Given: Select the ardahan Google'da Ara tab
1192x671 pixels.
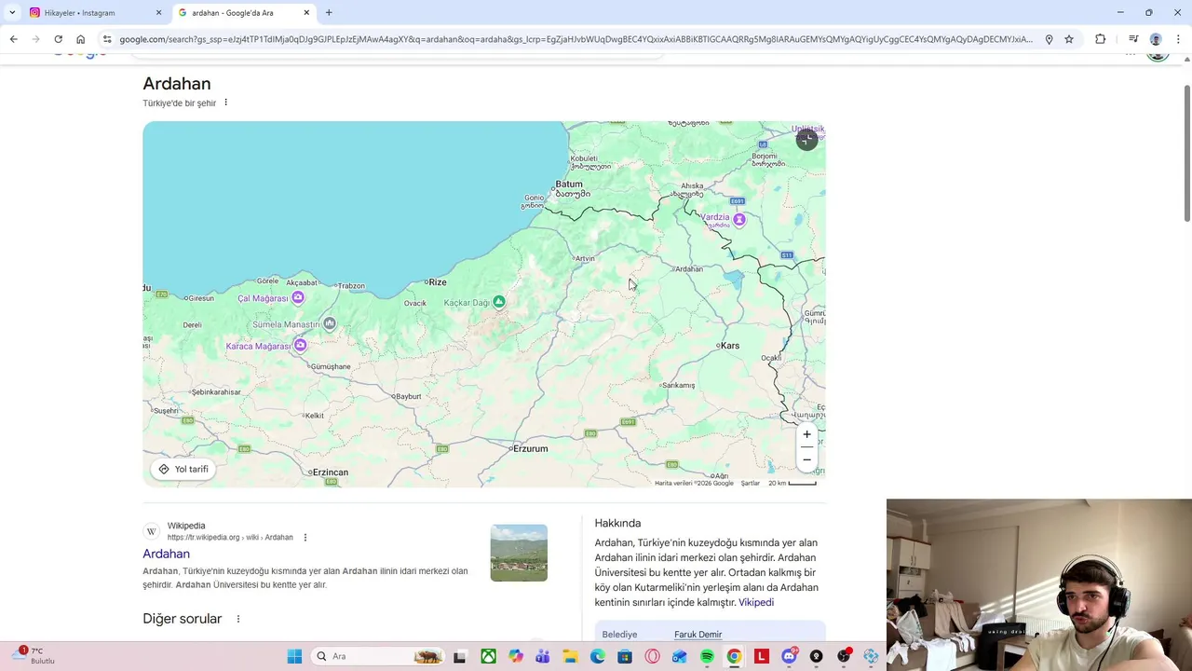Looking at the screenshot, I should click(x=242, y=12).
